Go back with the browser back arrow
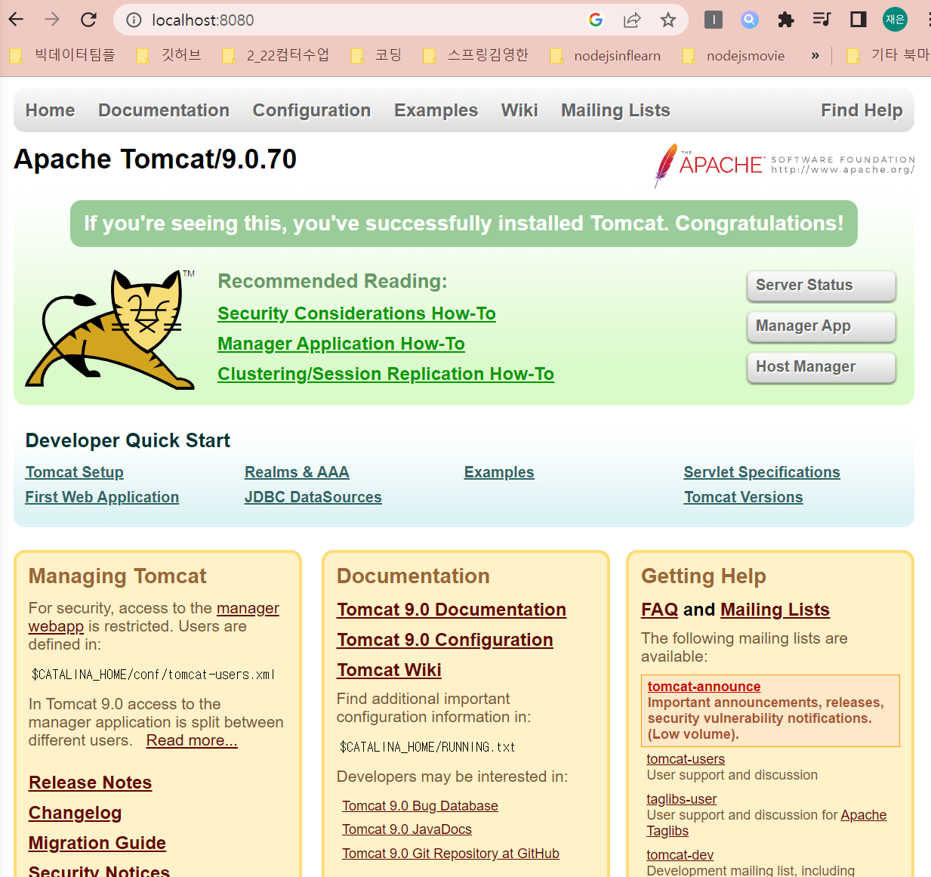Viewport: 931px width, 877px height. pyautogui.click(x=16, y=20)
